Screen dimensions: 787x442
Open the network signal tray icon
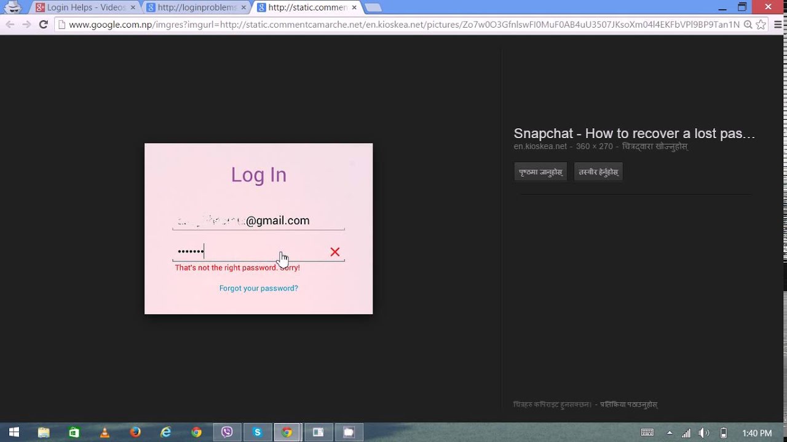point(686,433)
